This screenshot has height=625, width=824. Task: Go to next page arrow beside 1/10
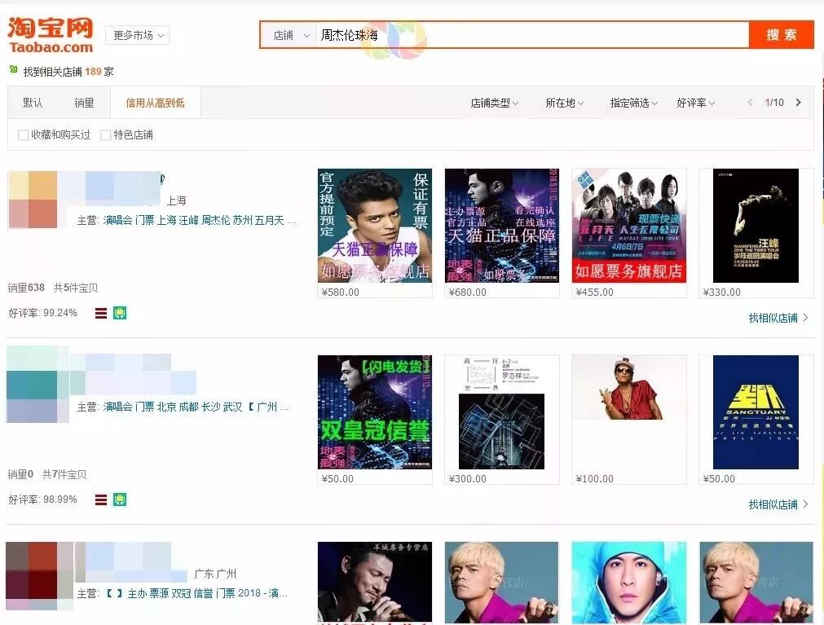tap(798, 103)
